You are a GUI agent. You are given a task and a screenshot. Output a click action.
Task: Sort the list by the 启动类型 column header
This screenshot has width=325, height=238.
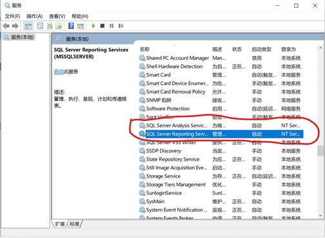261,50
